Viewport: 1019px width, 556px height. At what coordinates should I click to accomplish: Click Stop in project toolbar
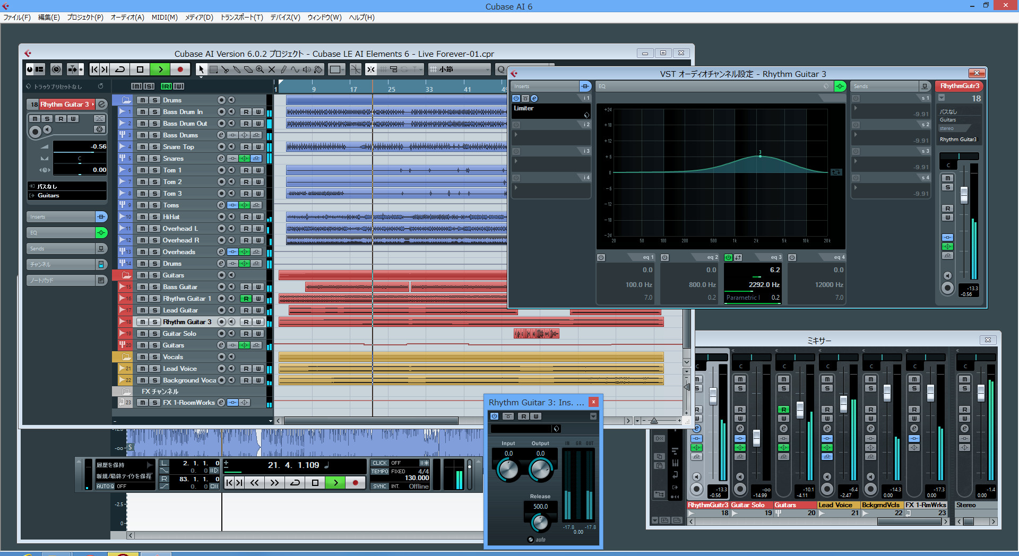[140, 69]
